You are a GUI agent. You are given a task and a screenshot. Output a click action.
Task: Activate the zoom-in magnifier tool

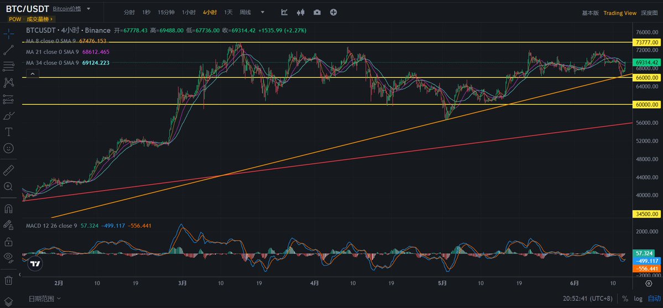(8, 186)
